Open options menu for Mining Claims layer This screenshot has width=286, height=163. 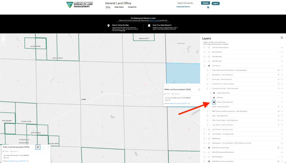coord(282,52)
